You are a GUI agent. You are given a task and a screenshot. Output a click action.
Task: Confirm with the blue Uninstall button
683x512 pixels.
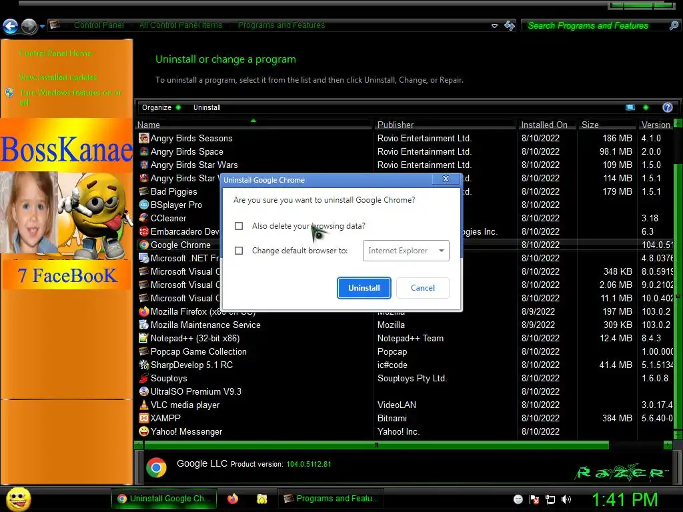click(364, 288)
